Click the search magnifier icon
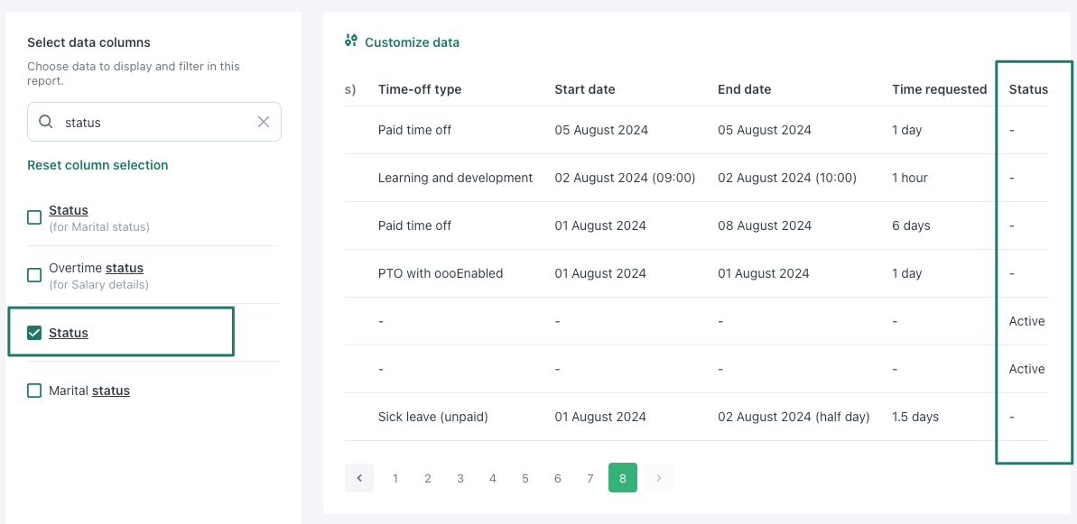Image resolution: width=1077 pixels, height=524 pixels. (46, 122)
